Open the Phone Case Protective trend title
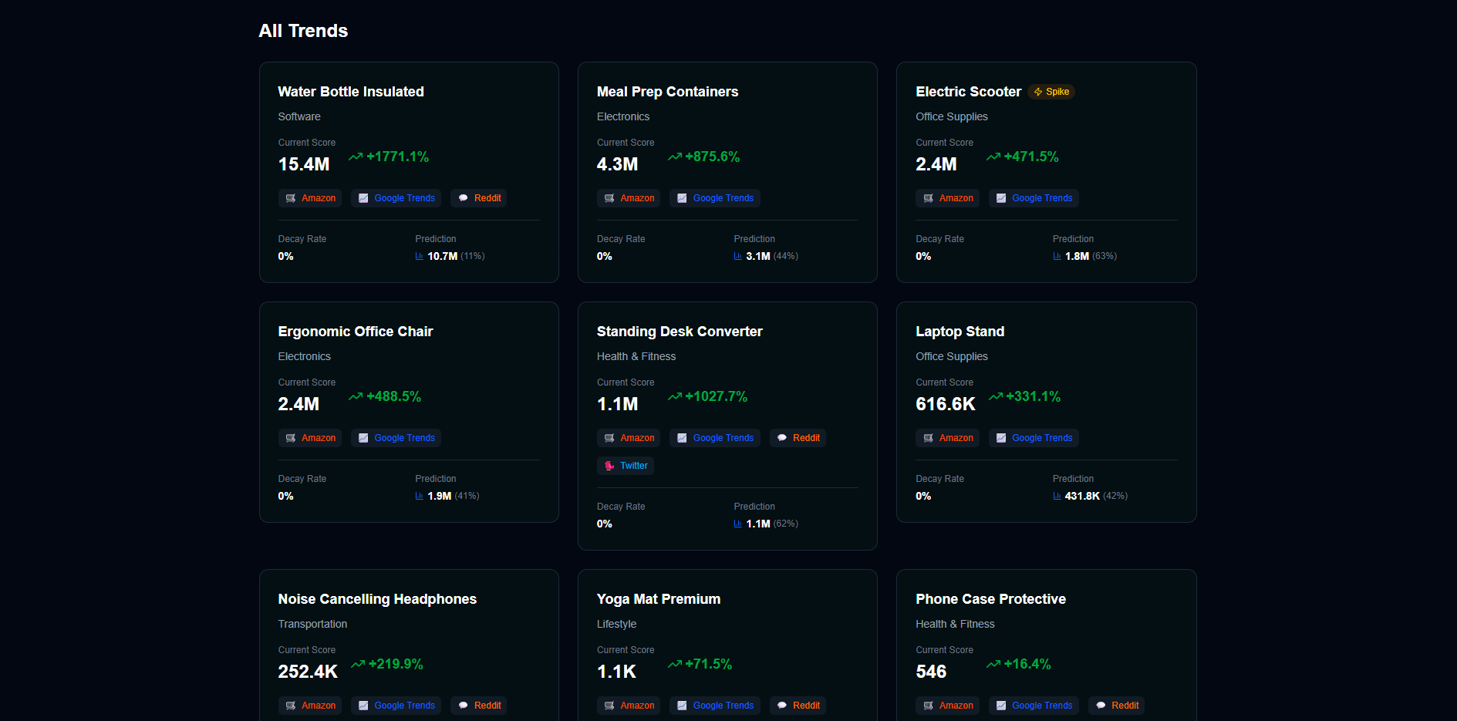This screenshot has width=1457, height=721. click(x=990, y=599)
